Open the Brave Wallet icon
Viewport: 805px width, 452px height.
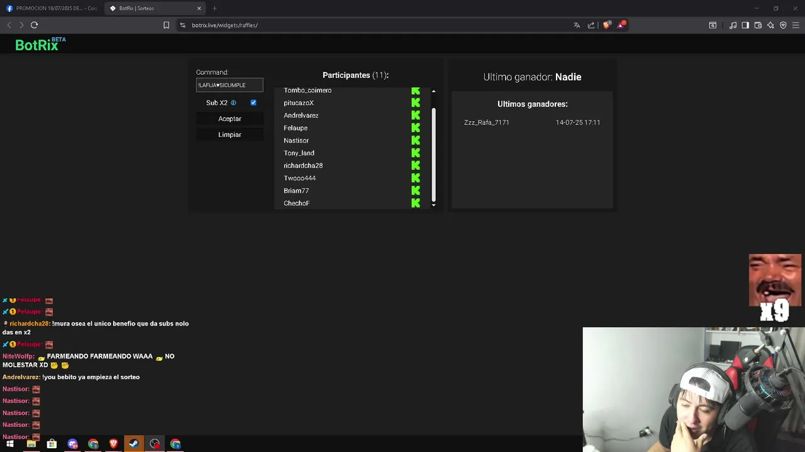point(758,25)
